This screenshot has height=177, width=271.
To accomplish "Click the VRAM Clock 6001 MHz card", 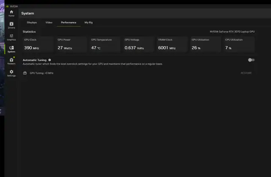I will coord(172,44).
